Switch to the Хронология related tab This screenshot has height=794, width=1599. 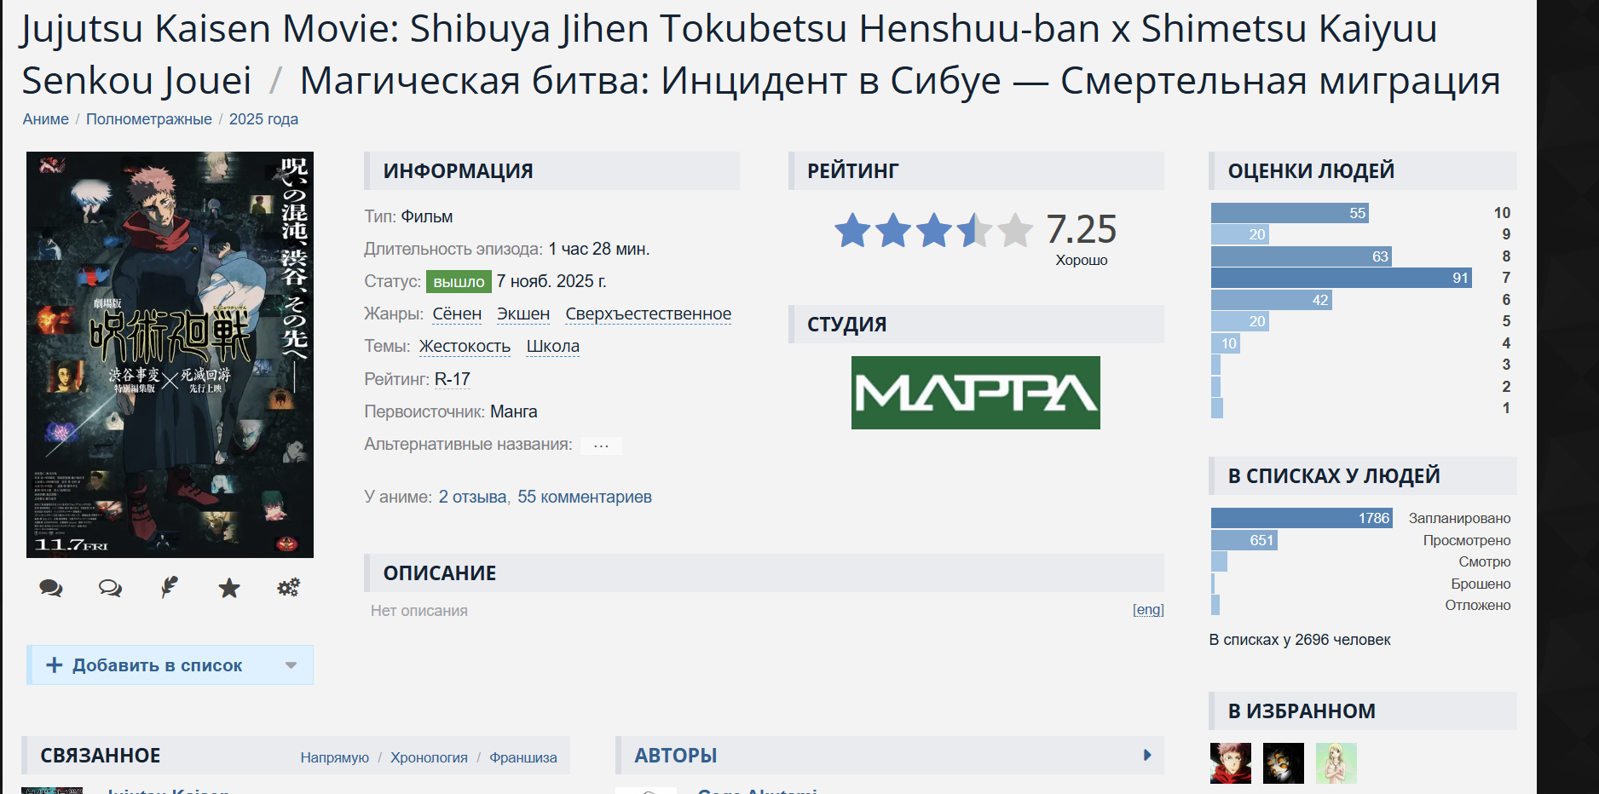click(x=429, y=757)
